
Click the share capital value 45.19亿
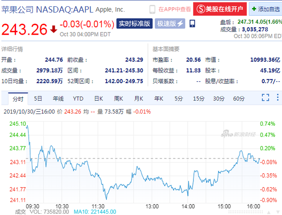coord(270,70)
